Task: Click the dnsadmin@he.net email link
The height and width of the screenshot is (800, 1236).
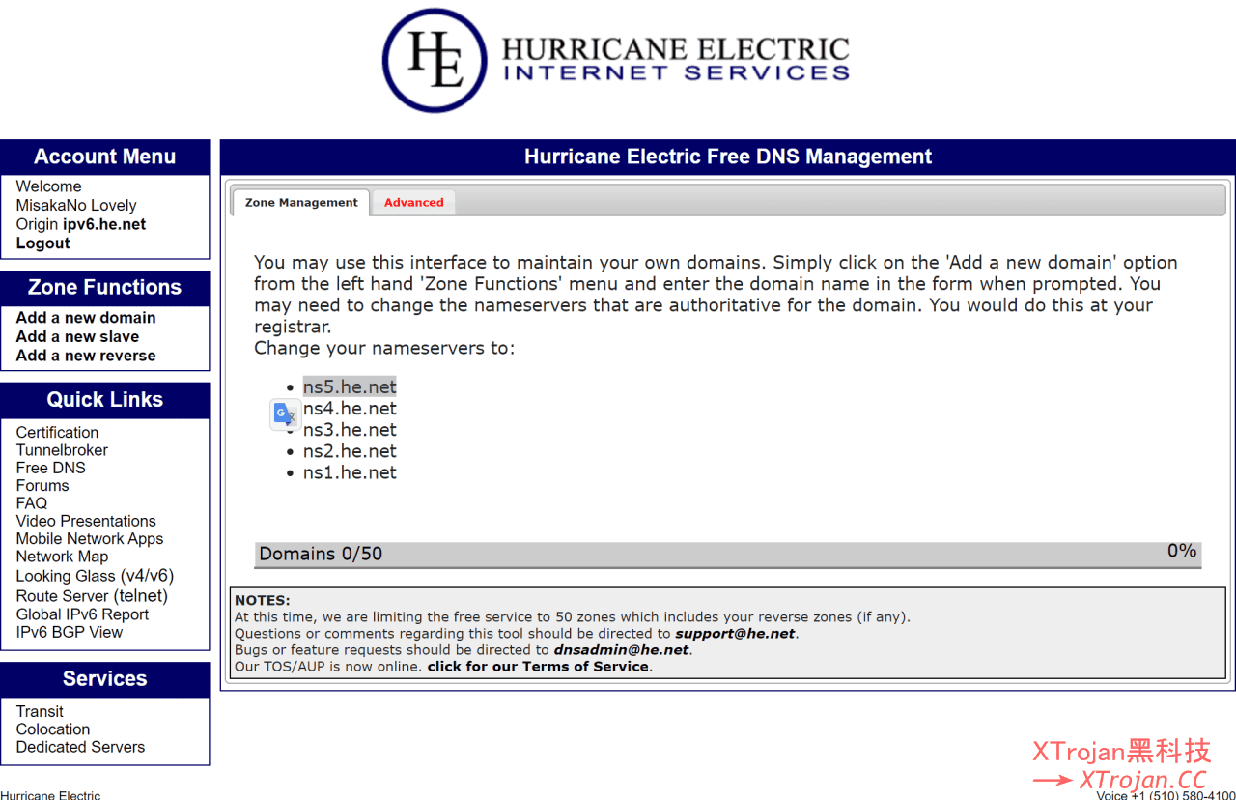Action: coord(621,650)
